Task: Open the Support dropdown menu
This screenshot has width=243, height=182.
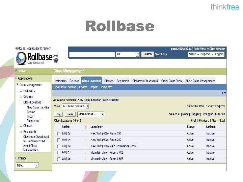Action: point(207,54)
